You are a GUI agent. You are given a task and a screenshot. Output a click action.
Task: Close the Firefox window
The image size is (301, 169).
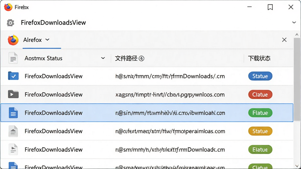291,7
